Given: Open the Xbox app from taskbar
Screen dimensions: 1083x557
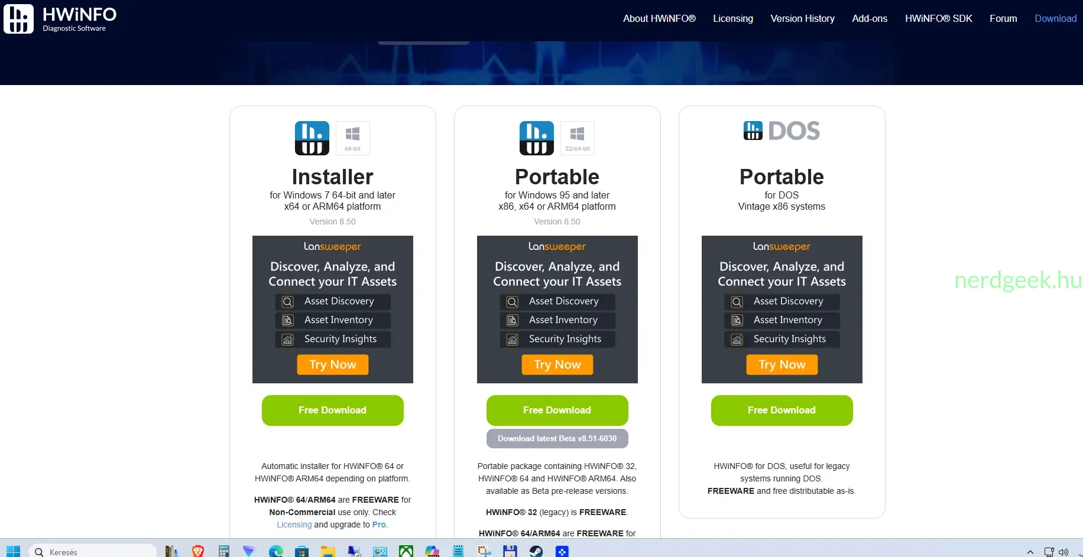Looking at the screenshot, I should (x=406, y=551).
